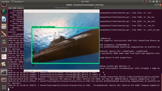Click 'dding visible gpu devices: 0' line
Viewport: 162px width, 91px height.
click(115, 66)
